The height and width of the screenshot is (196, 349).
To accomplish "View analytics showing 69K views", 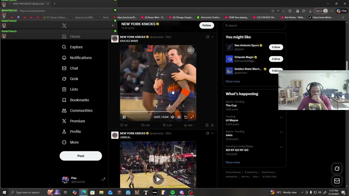I will pos(188,125).
